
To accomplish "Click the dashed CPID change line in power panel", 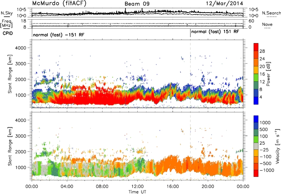I will [190, 74].
